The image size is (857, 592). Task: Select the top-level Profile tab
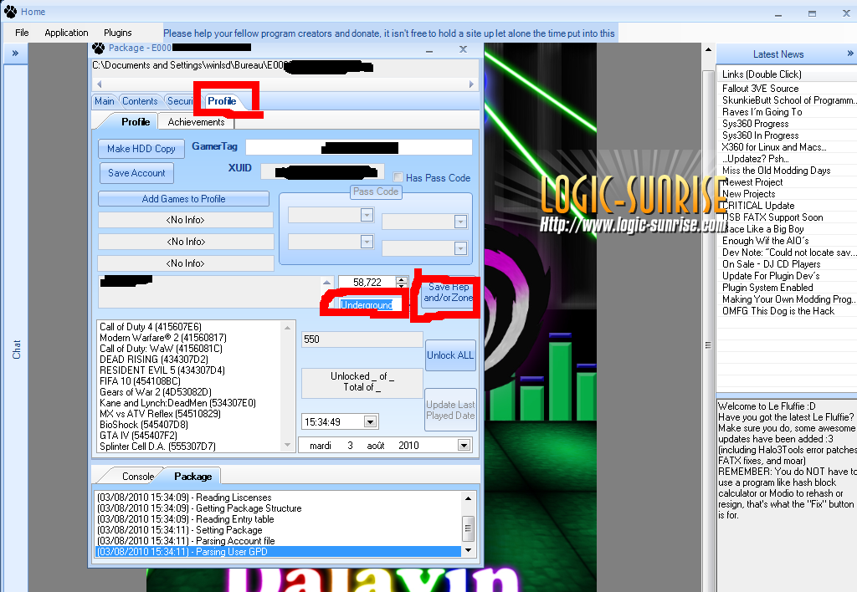222,101
